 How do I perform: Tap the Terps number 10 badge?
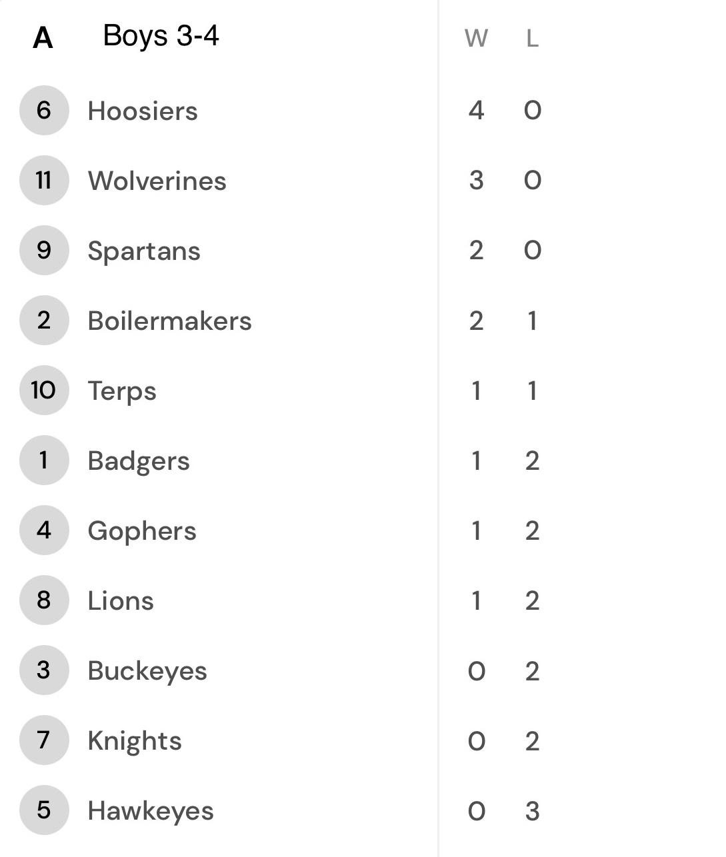(x=44, y=391)
